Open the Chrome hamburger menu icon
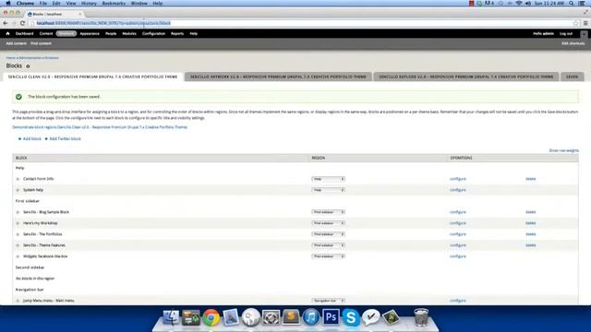591x332 pixels. 585,23
